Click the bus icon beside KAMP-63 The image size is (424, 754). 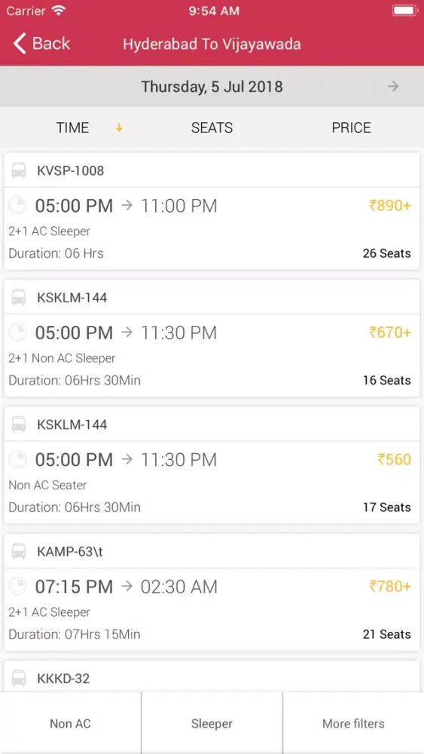(19, 551)
